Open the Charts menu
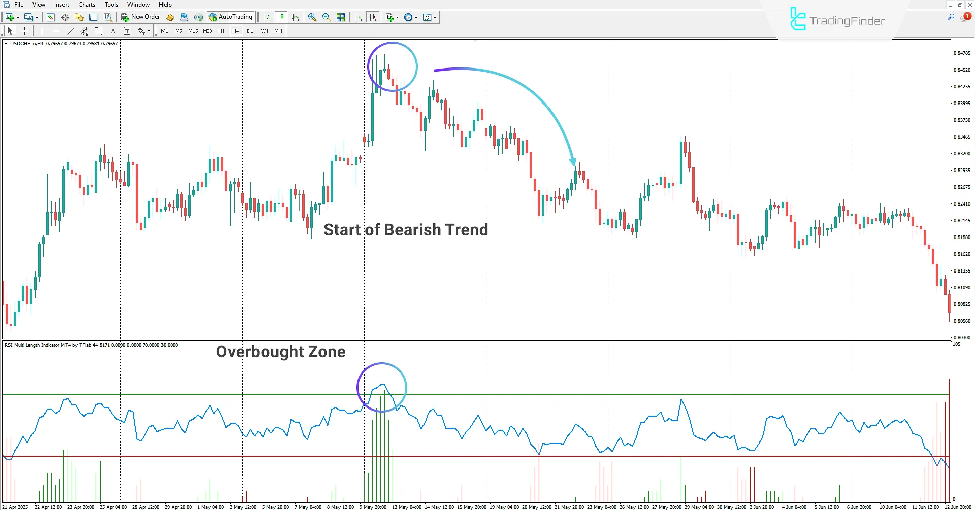 [x=87, y=5]
